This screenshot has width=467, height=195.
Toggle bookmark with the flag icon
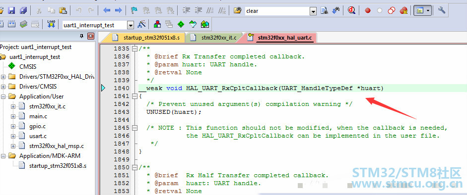pos(134,11)
